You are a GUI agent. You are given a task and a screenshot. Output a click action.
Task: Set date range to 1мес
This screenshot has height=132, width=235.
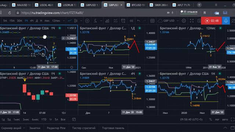point(17,120)
